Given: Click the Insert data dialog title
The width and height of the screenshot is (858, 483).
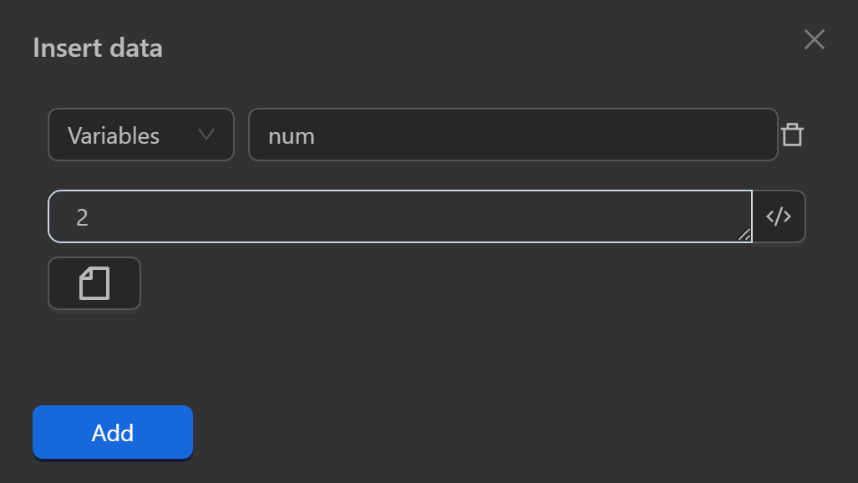Looking at the screenshot, I should (x=98, y=48).
